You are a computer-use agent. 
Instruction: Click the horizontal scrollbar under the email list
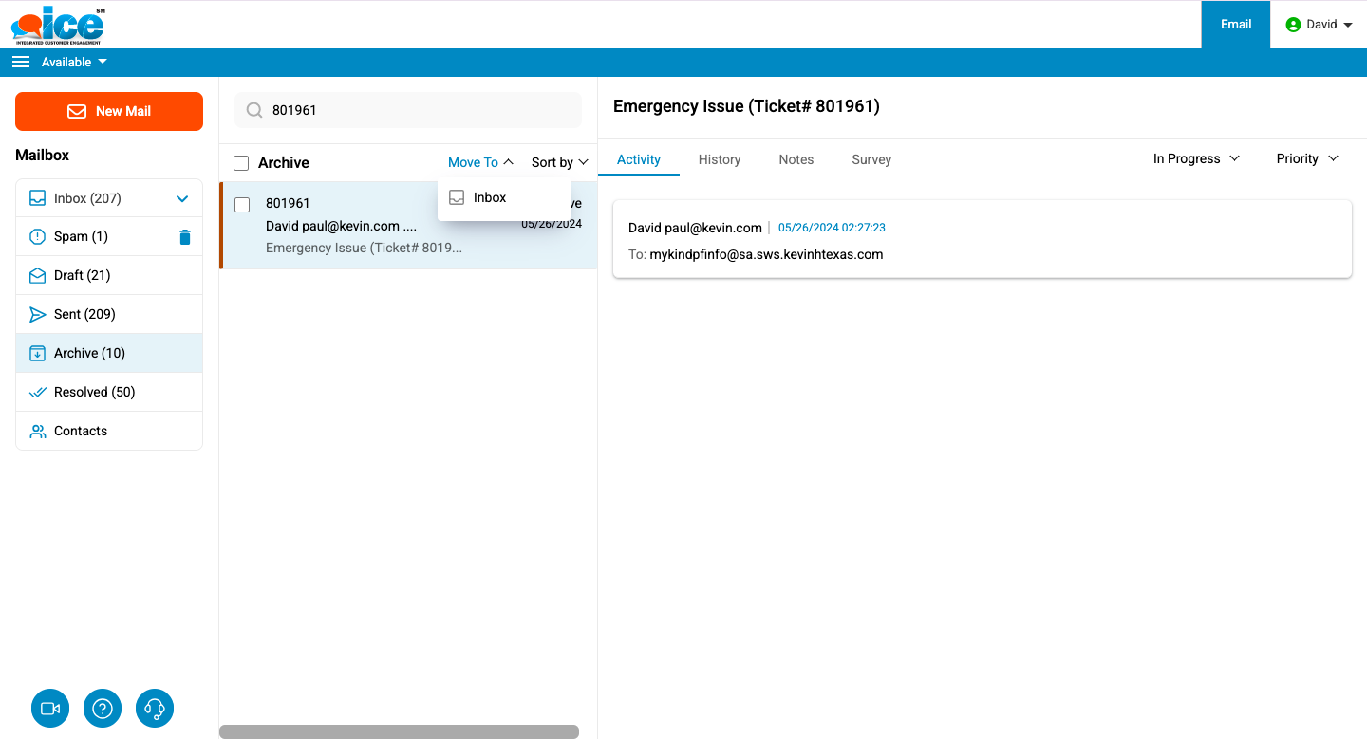(x=399, y=731)
